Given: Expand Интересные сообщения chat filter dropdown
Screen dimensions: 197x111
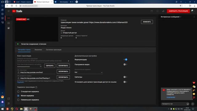Looking at the screenshot, I should (x=171, y=17).
